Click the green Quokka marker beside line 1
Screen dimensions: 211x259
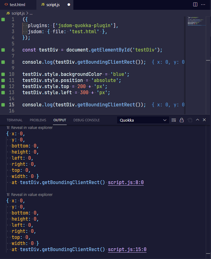[3, 19]
